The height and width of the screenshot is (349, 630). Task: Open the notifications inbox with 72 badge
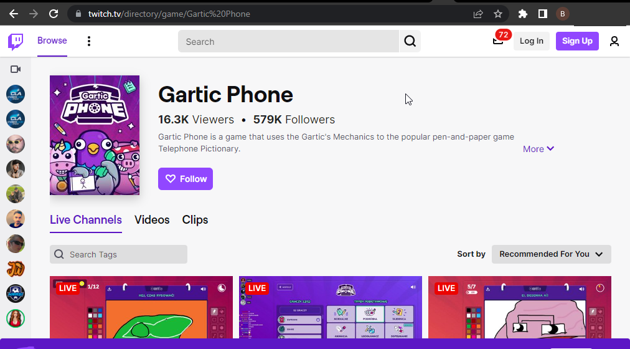498,41
